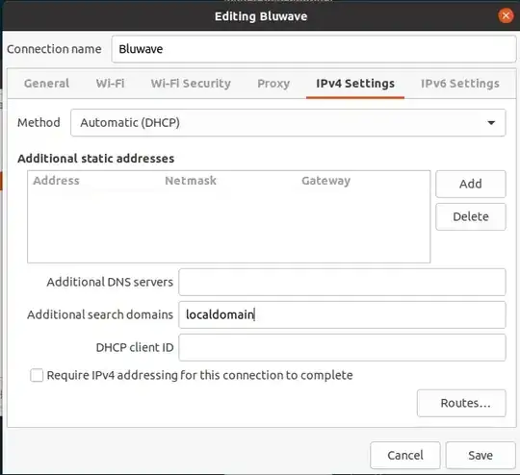Click the Gateway column header
Image resolution: width=520 pixels, height=475 pixels.
[325, 181]
